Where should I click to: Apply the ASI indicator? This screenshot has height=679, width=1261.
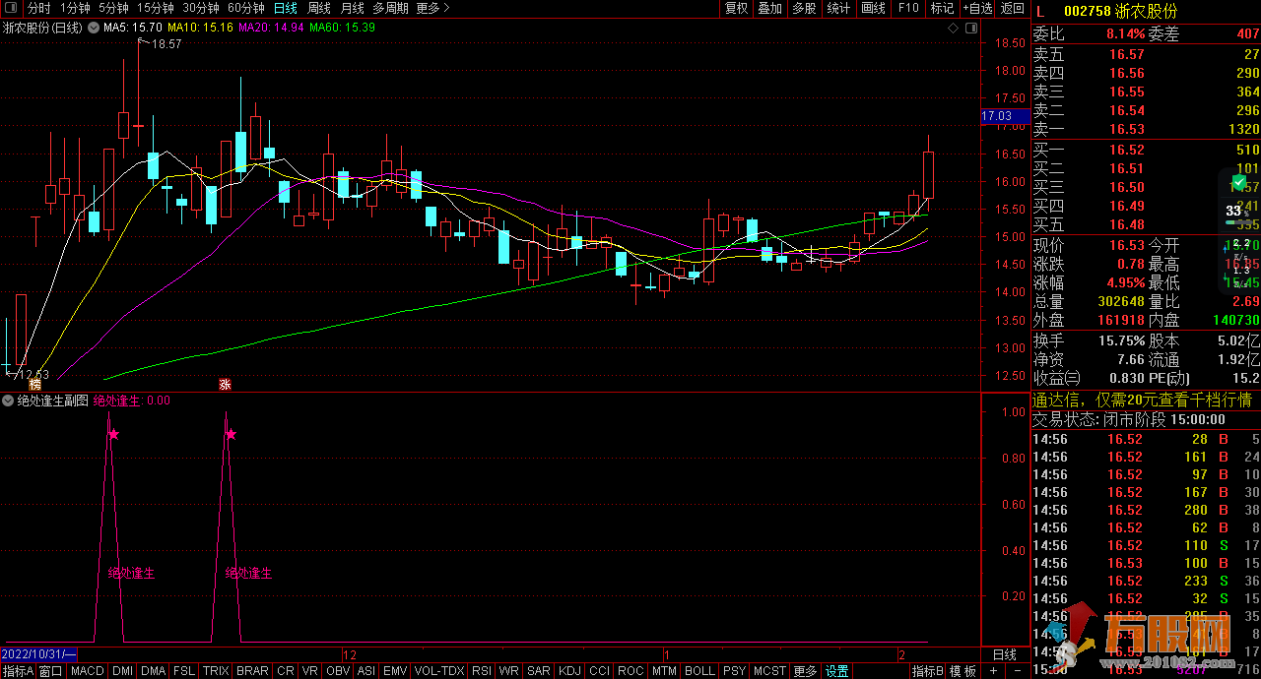(x=365, y=671)
